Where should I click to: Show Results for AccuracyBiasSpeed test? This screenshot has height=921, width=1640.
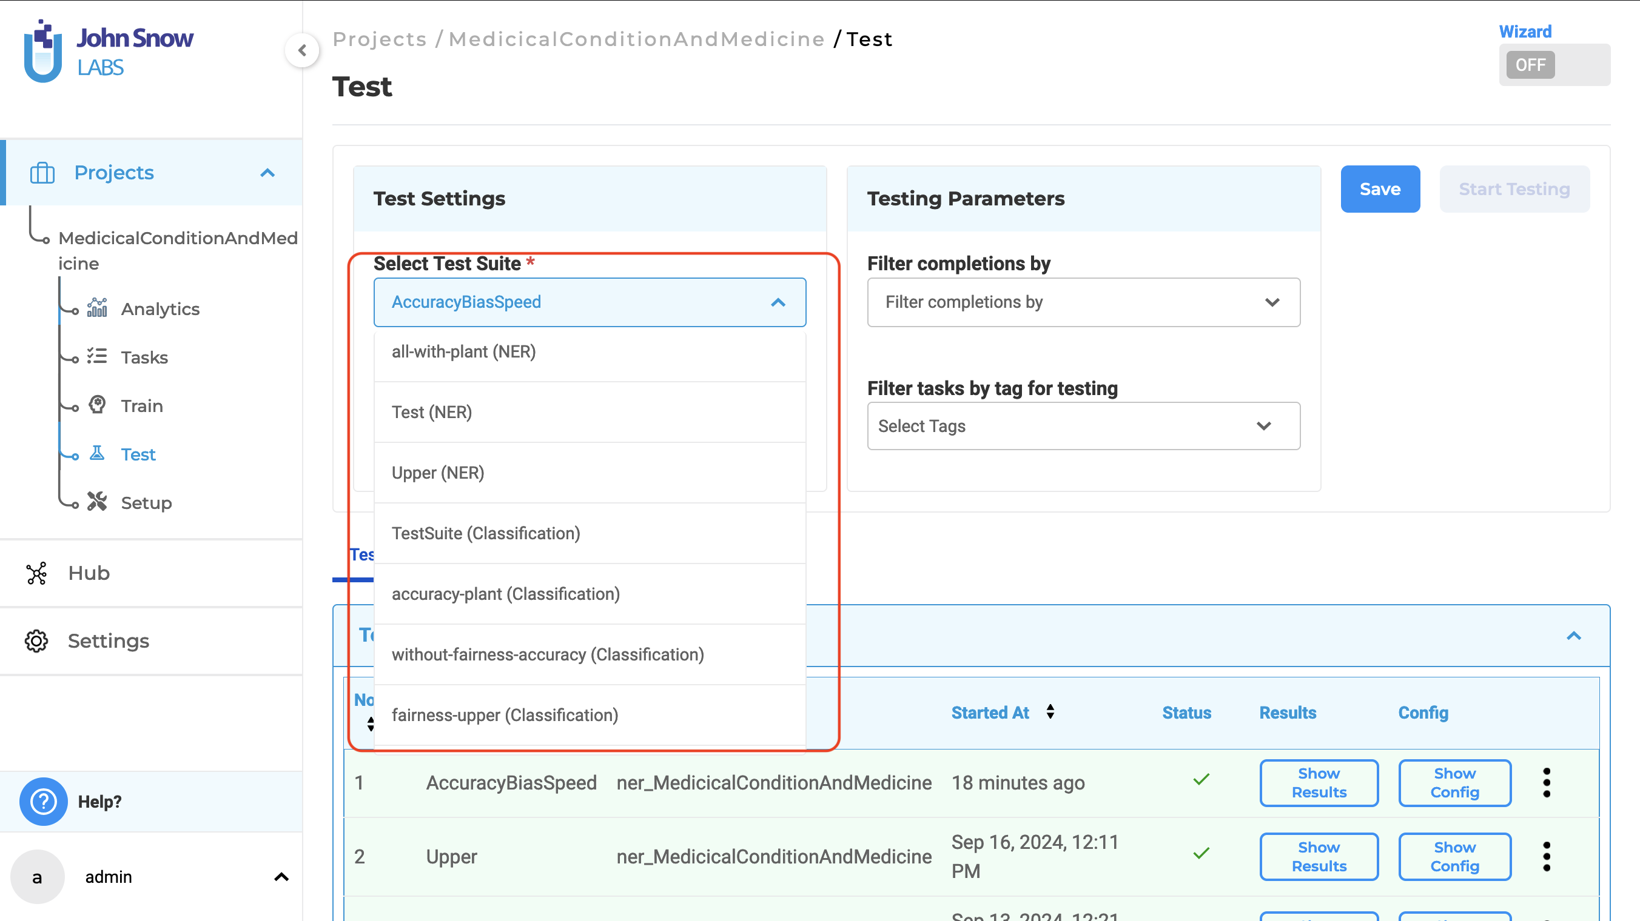coord(1319,783)
